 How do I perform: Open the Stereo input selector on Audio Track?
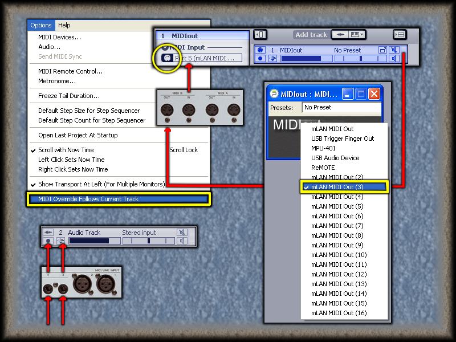pyautogui.click(x=139, y=233)
